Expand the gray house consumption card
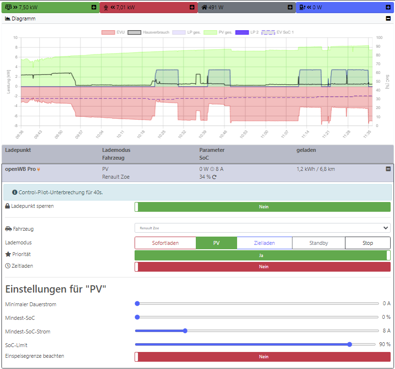 click(x=290, y=7)
